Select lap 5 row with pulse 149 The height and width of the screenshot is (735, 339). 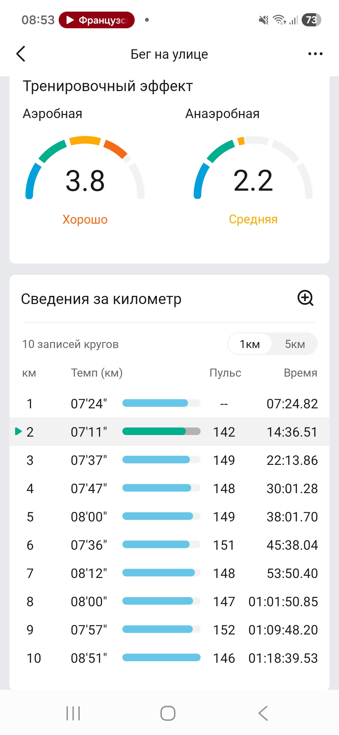point(169,517)
